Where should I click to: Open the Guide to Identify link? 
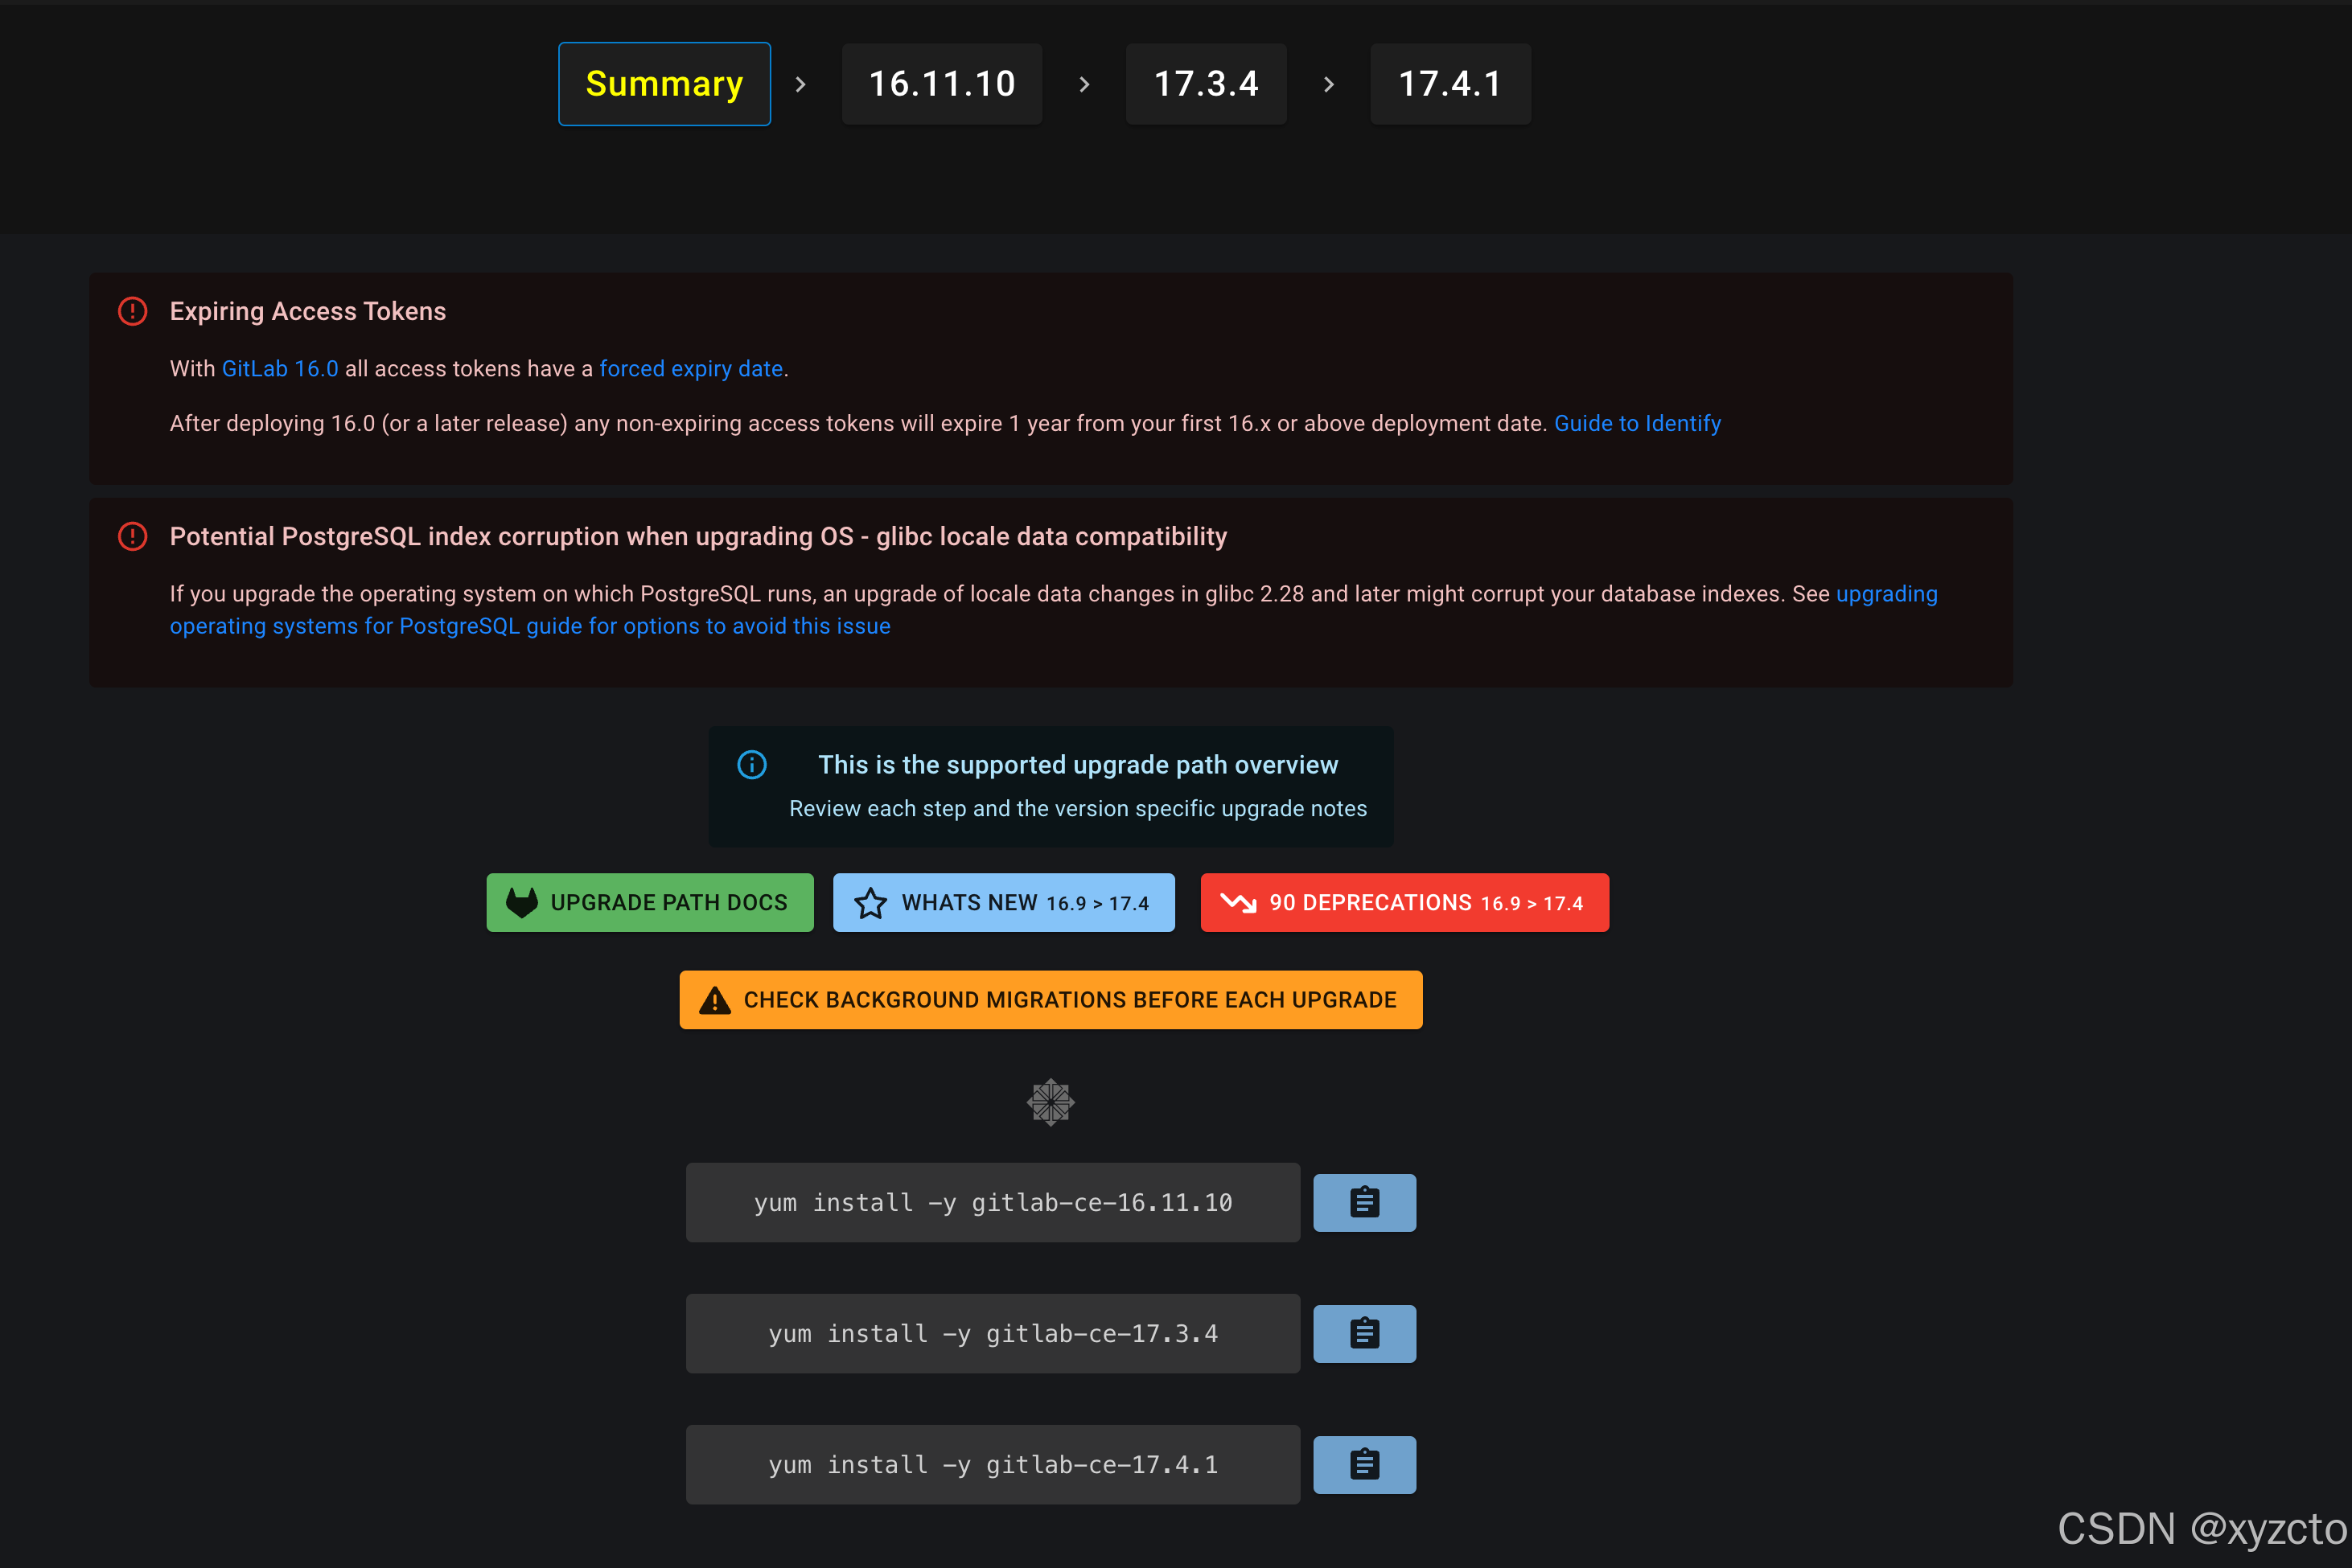1637,424
